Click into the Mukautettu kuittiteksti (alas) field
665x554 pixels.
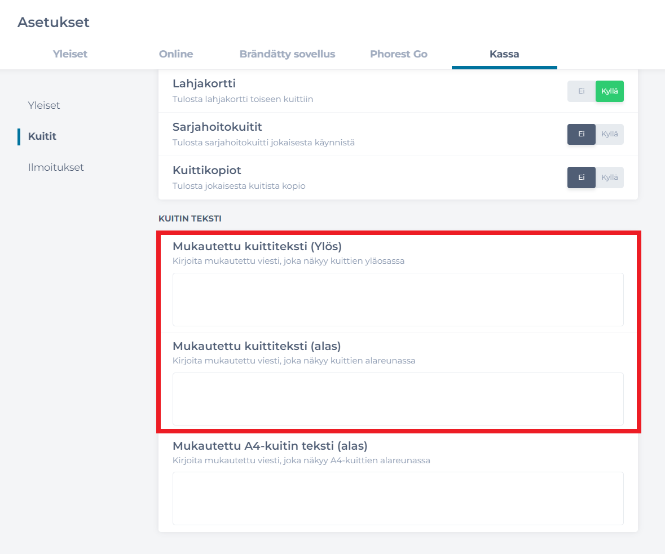pyautogui.click(x=398, y=398)
